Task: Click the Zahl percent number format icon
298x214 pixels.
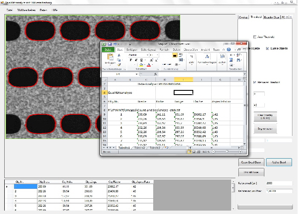Action: [x=192, y=57]
